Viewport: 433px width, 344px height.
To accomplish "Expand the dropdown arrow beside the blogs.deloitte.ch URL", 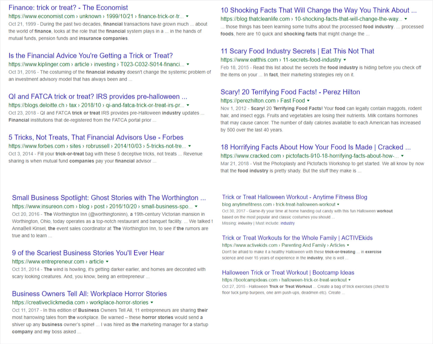I will point(188,105).
